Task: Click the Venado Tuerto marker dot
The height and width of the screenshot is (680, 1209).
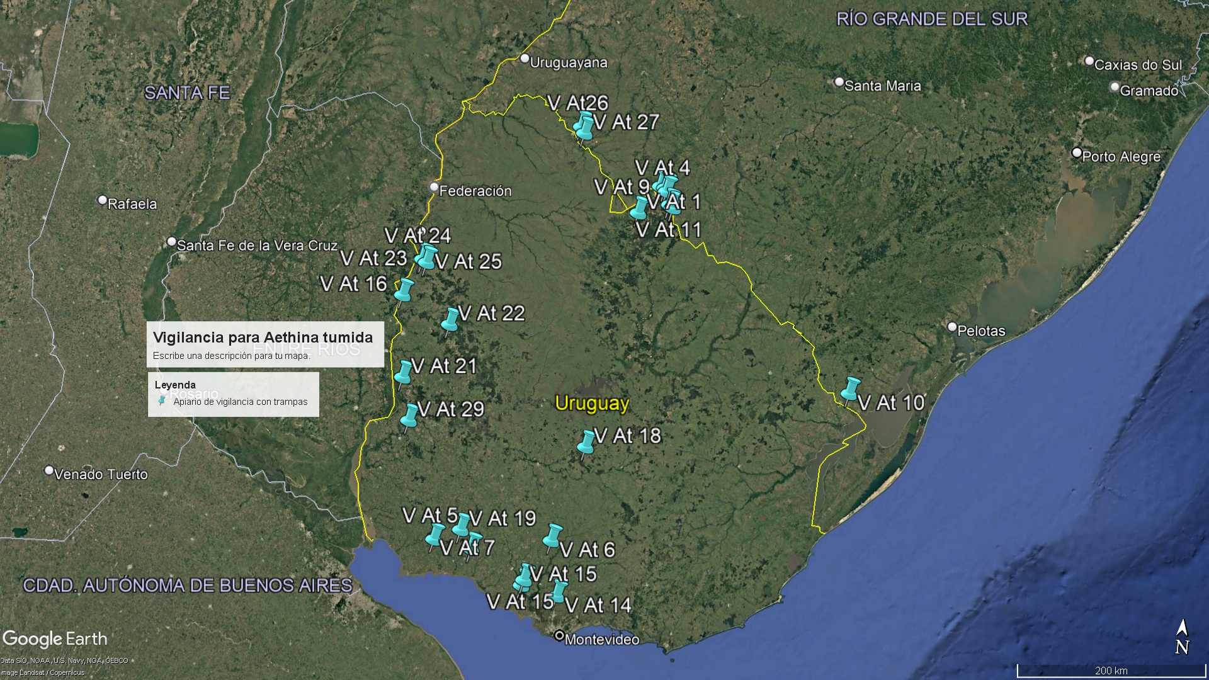Action: point(49,470)
